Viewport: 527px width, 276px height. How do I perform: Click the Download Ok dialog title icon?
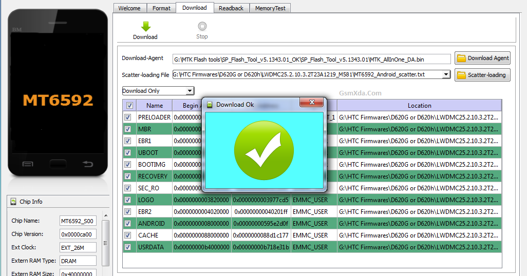210,105
